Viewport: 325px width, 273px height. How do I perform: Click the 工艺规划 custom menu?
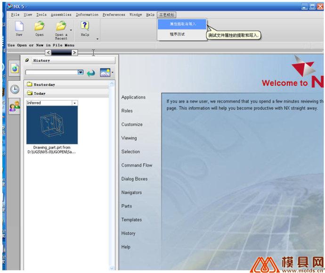tap(167, 15)
